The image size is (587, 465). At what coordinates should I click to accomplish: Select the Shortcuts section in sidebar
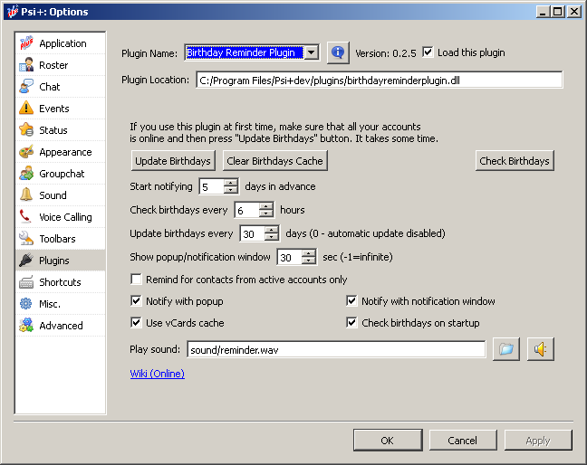60,282
